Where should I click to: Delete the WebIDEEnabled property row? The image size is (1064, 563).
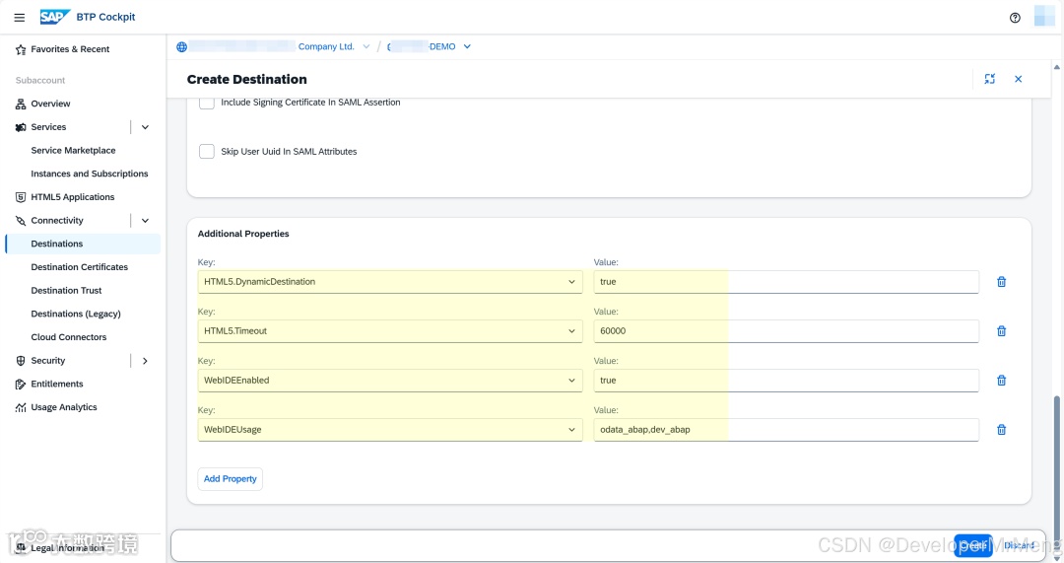click(x=1001, y=381)
